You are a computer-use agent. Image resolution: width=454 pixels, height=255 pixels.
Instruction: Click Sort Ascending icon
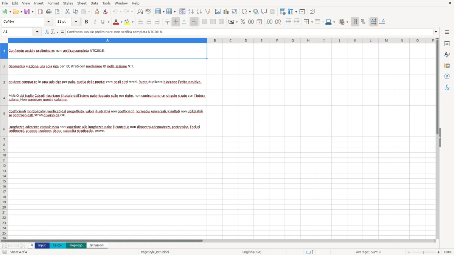191,12
